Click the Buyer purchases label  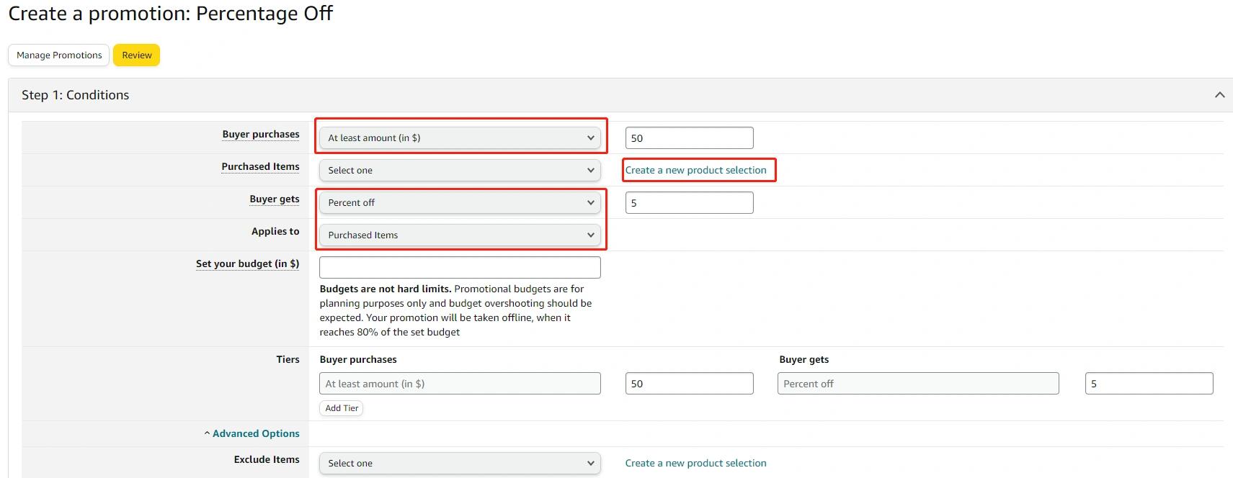pos(261,134)
